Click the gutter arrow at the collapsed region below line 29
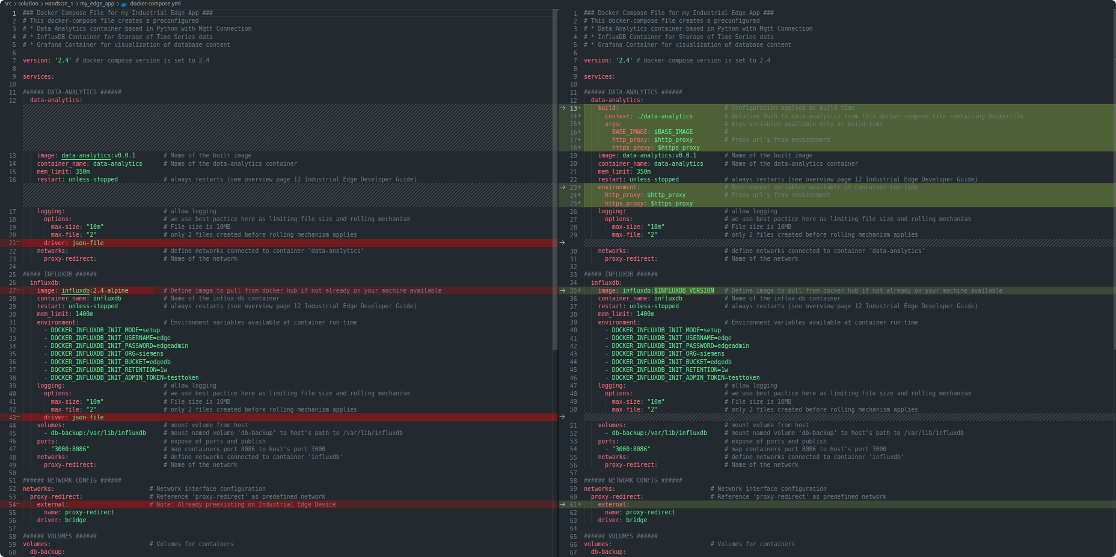This screenshot has width=1116, height=557. pyautogui.click(x=561, y=243)
